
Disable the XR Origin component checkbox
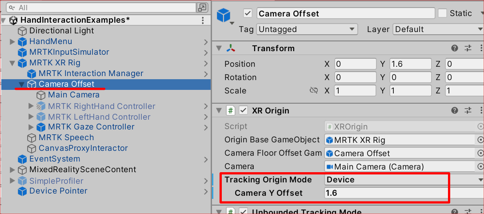click(x=244, y=110)
